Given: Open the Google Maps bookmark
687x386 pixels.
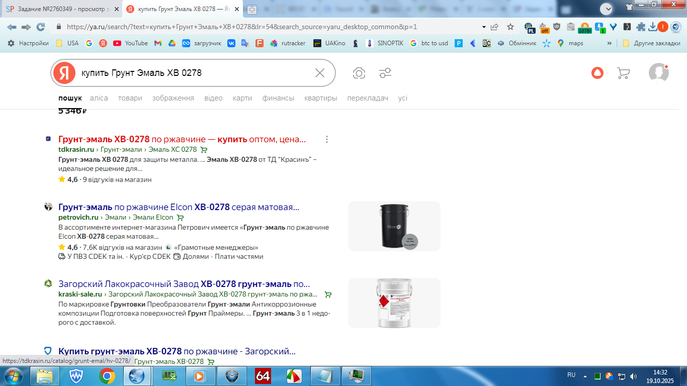Looking at the screenshot, I should [570, 43].
